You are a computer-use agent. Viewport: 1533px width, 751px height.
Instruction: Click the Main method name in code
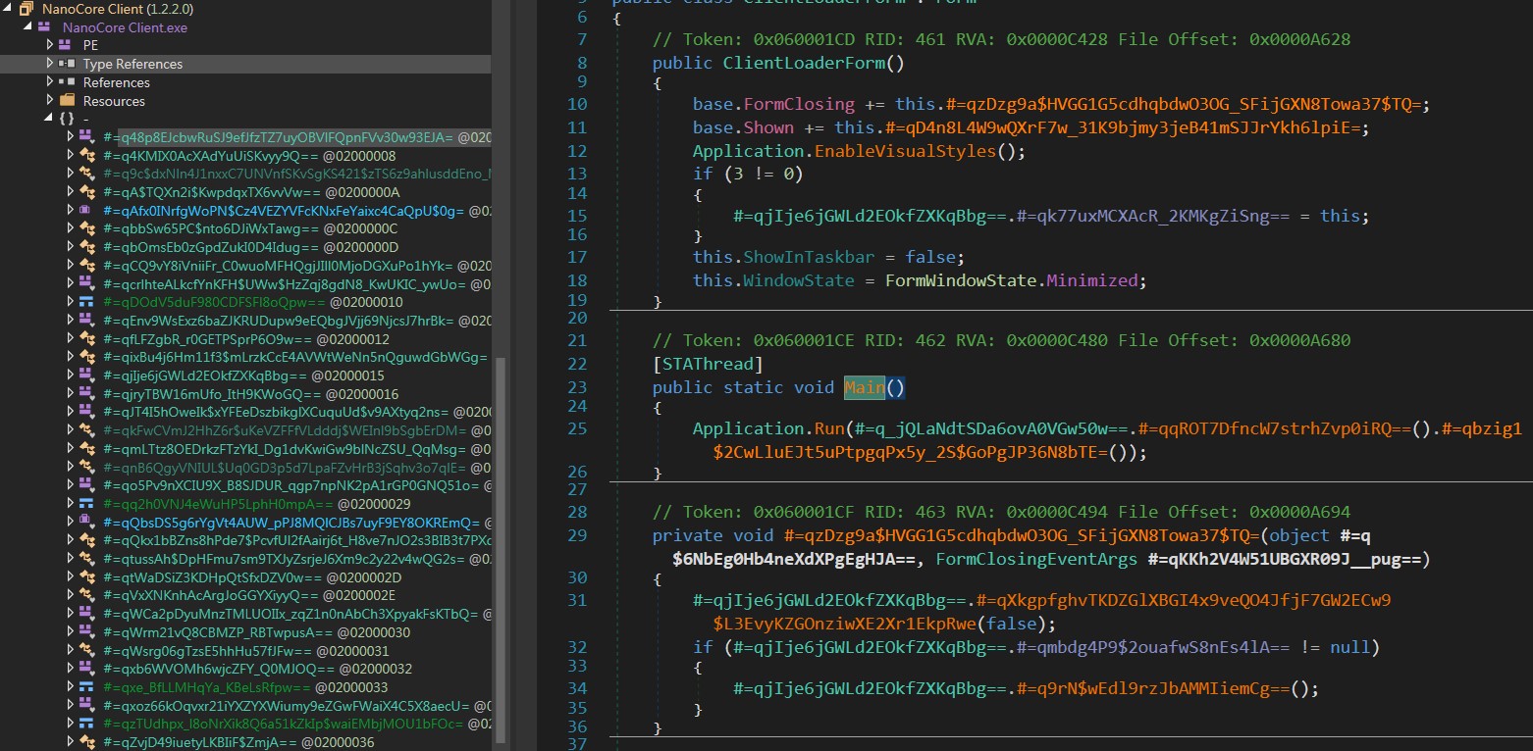(865, 387)
